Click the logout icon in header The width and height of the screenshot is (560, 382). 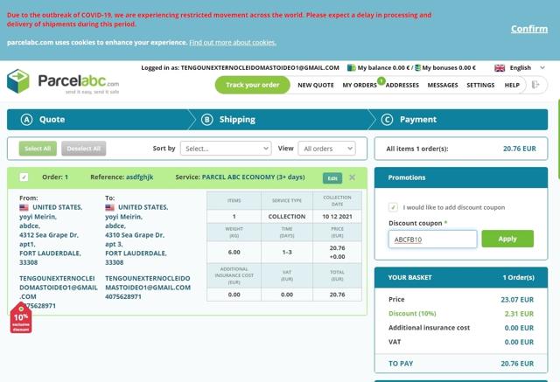[x=535, y=85]
